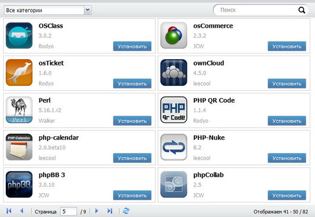Refresh the package list
The image size is (315, 217).
click(125, 211)
